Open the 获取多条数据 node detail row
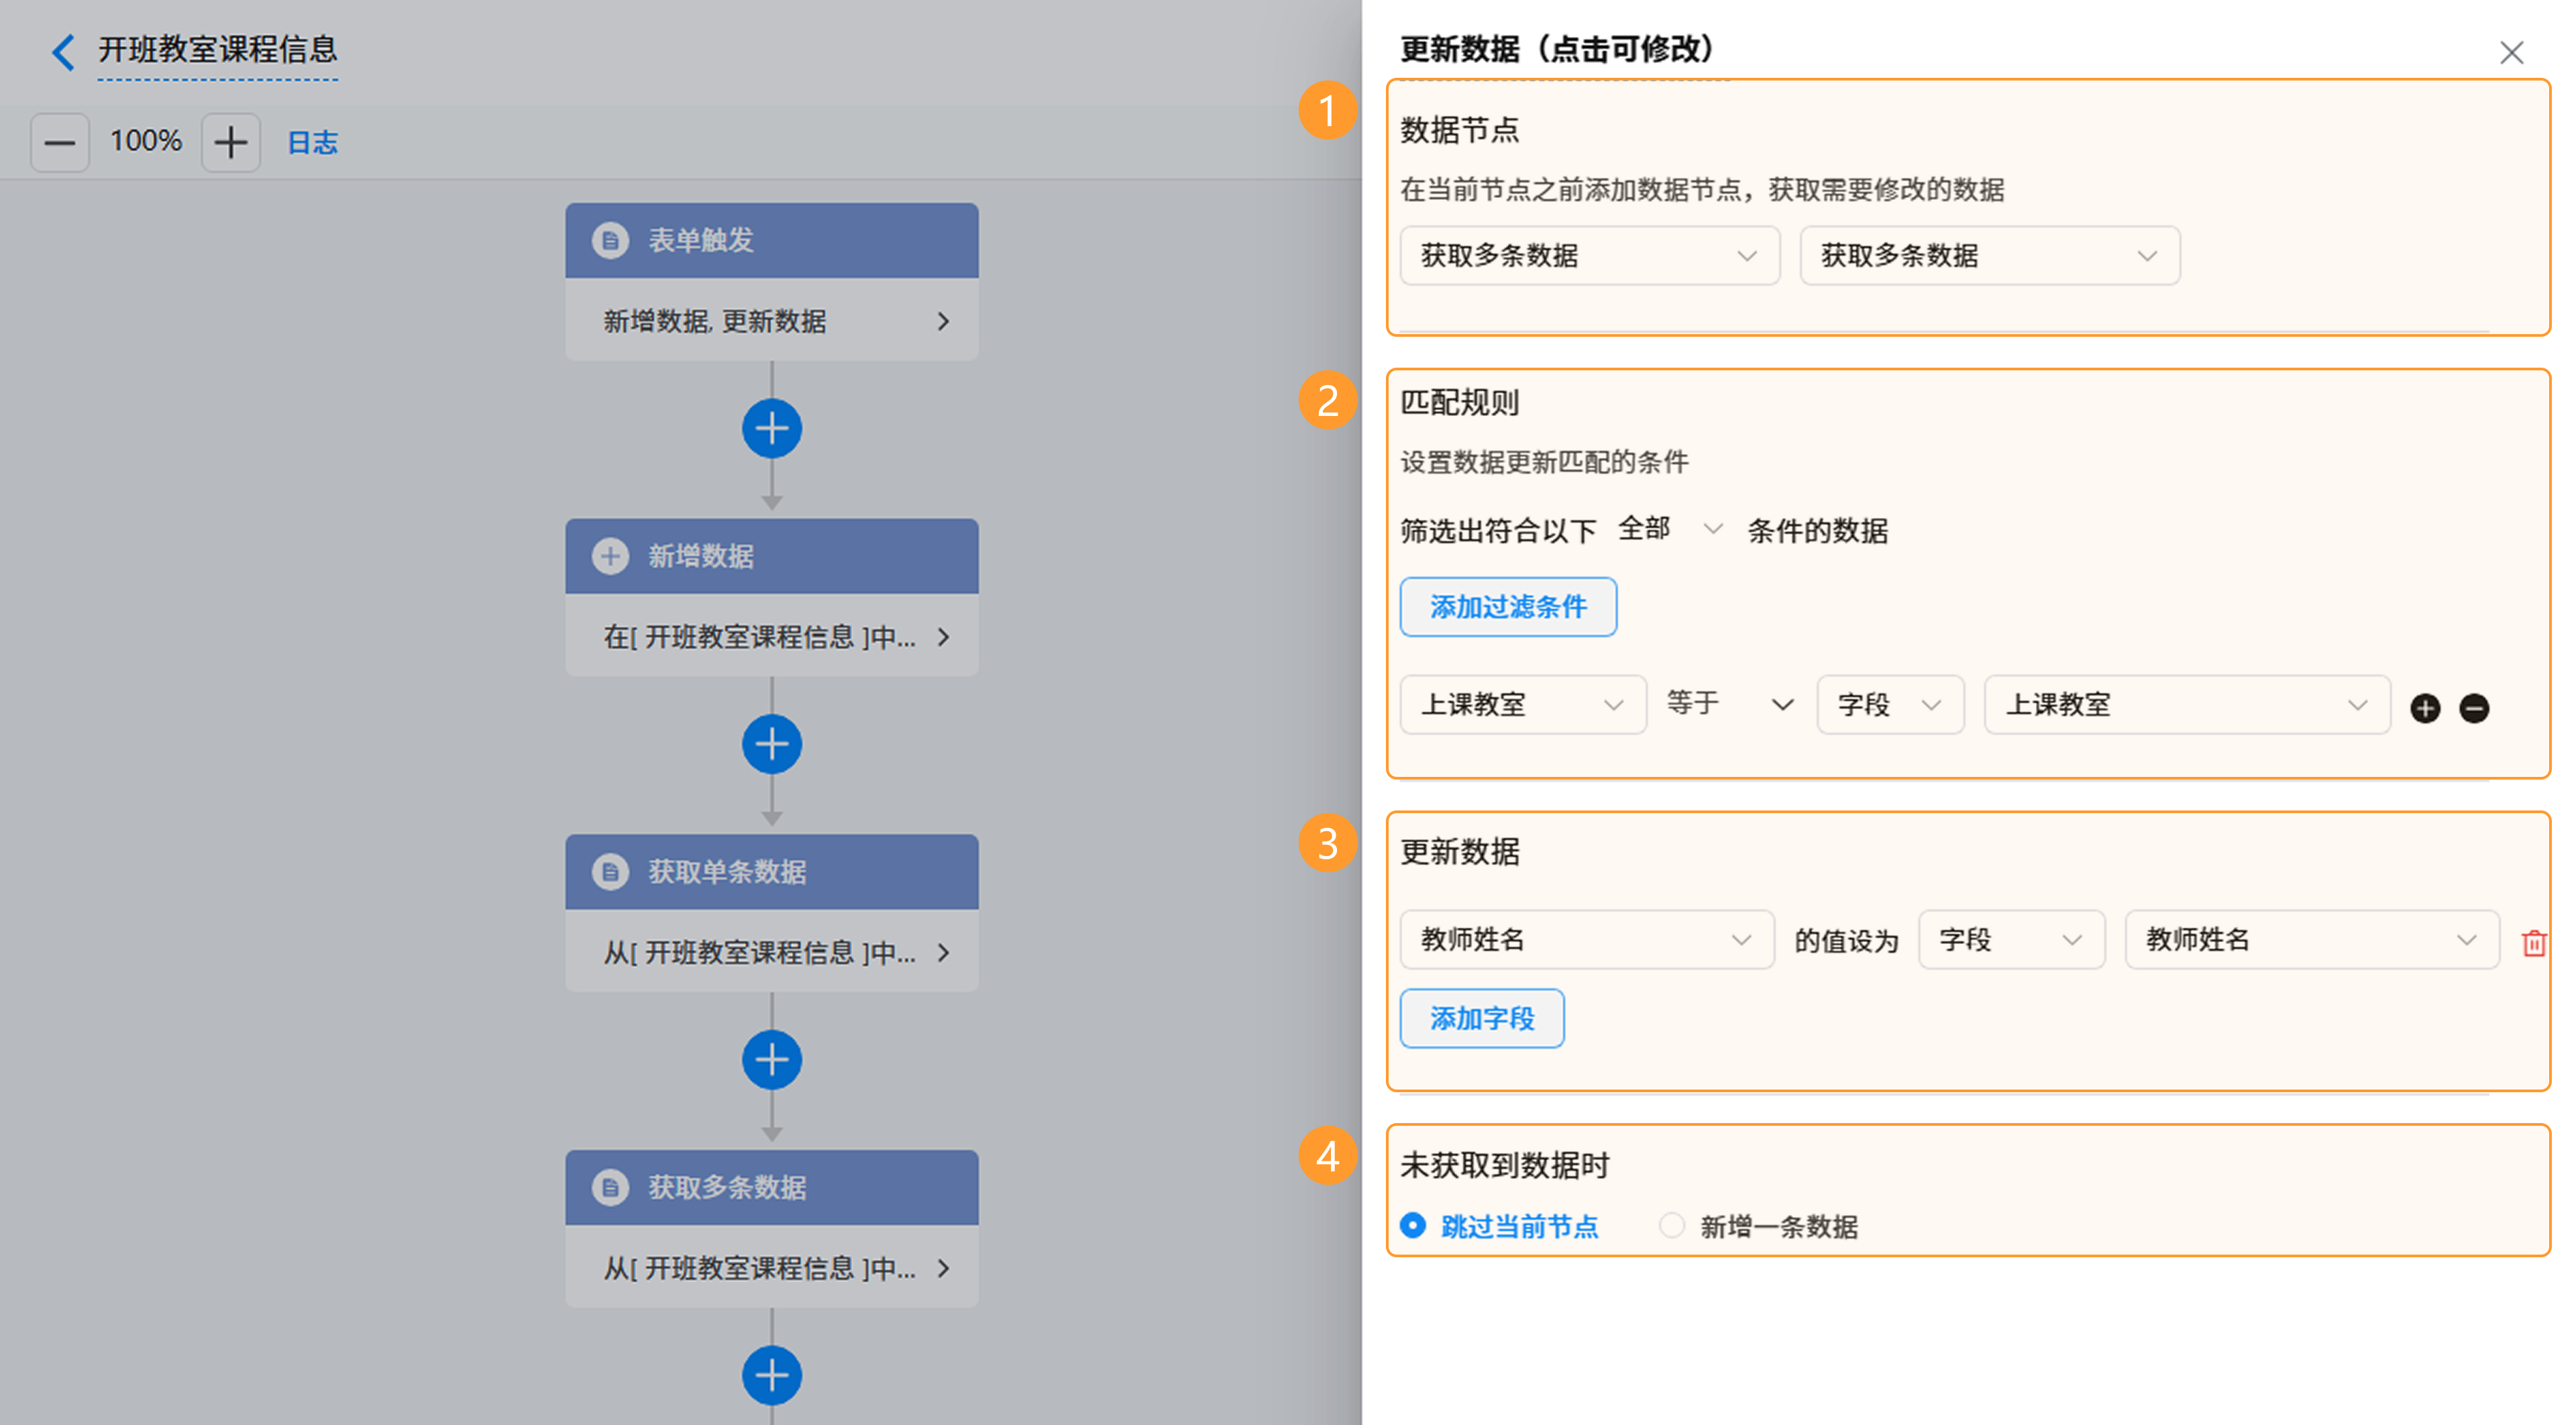The image size is (2576, 1425). [772, 1269]
